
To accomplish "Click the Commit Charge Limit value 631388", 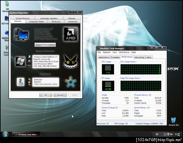I will (x=125, y=113).
